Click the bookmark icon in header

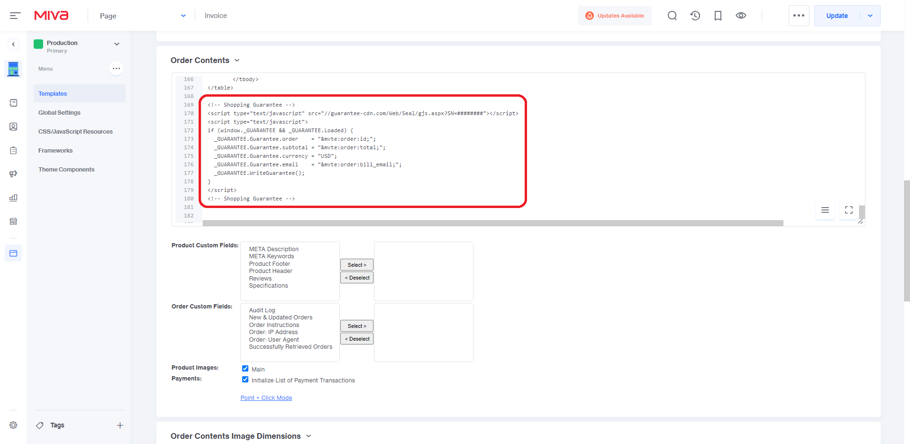coord(718,16)
